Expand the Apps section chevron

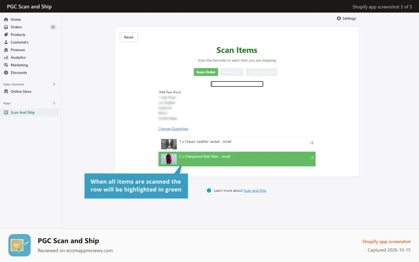[x=54, y=103]
